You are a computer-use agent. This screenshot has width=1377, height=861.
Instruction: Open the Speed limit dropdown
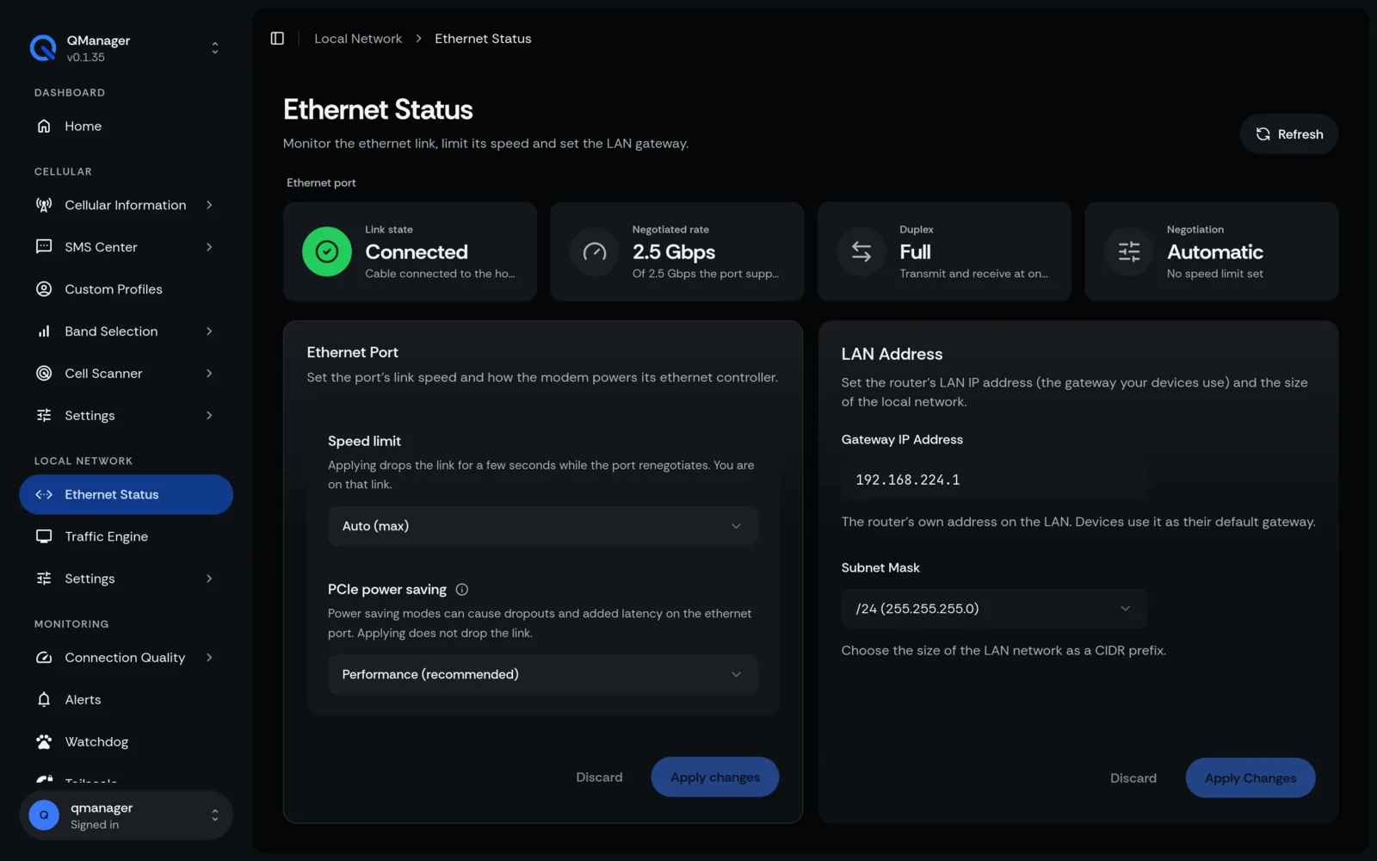[x=543, y=526]
